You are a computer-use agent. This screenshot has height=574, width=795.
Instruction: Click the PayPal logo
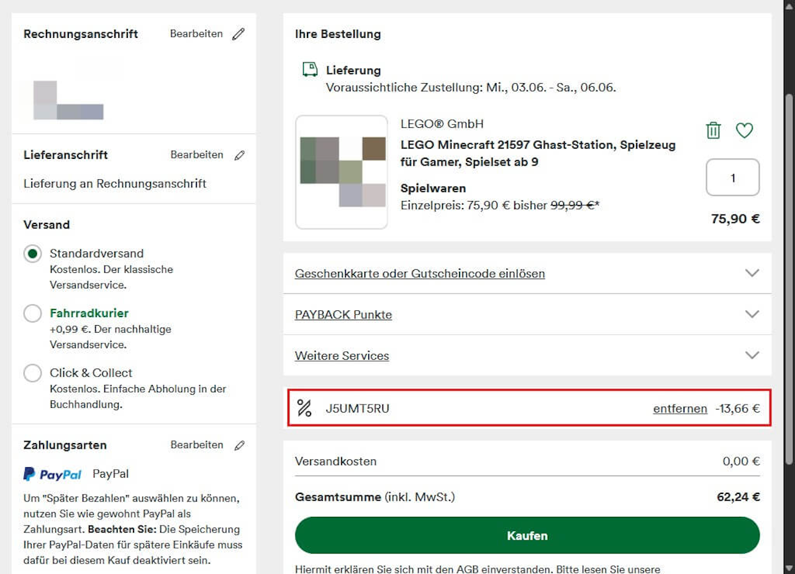53,474
